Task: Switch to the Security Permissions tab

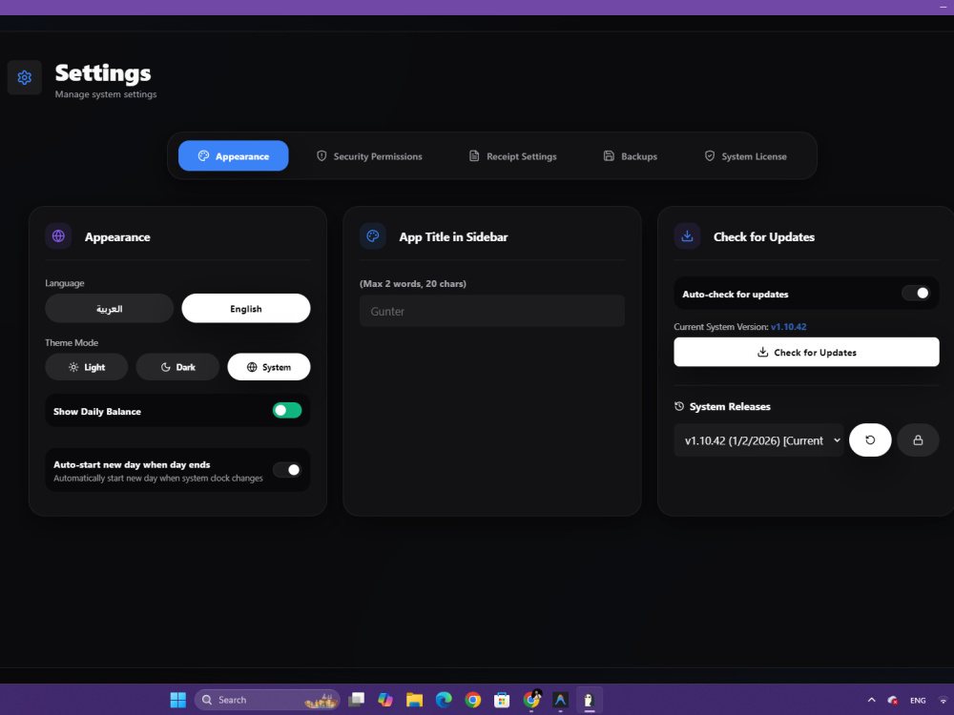Action: 368,156
